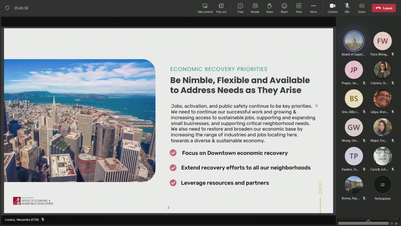Viewport: 401px width, 226px height.
Task: Select the Board of Supervisors participant tile
Action: [354, 41]
